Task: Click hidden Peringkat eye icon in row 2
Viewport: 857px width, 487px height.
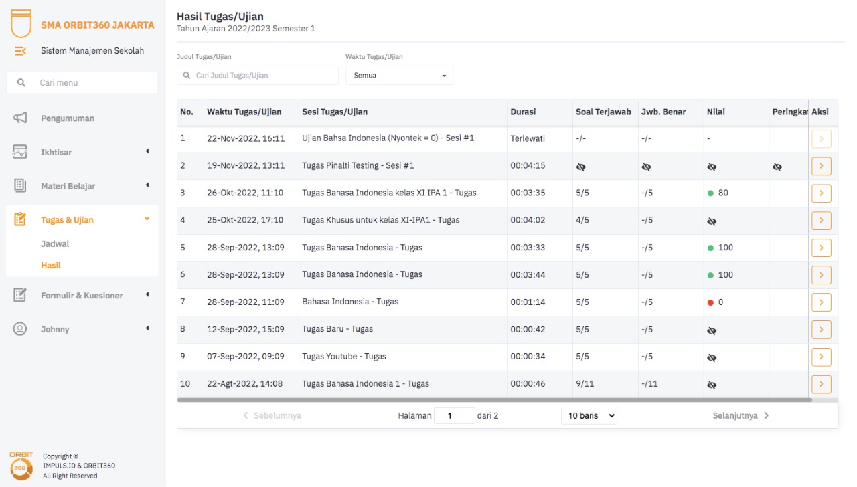Action: point(777,167)
